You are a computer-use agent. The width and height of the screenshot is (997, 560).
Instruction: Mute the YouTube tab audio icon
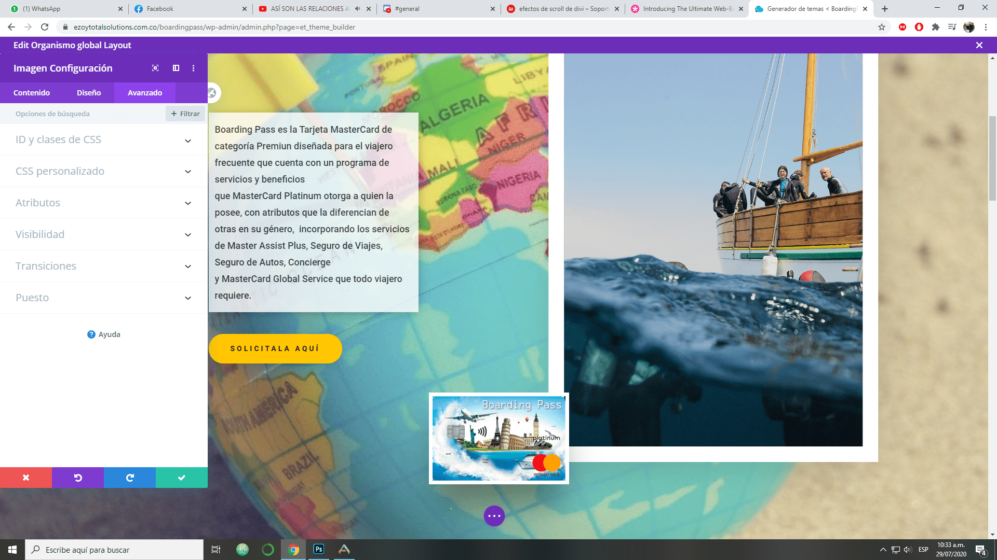[357, 9]
